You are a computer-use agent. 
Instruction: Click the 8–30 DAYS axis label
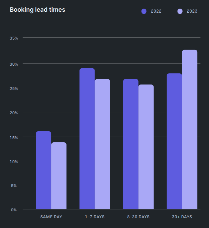click(138, 217)
